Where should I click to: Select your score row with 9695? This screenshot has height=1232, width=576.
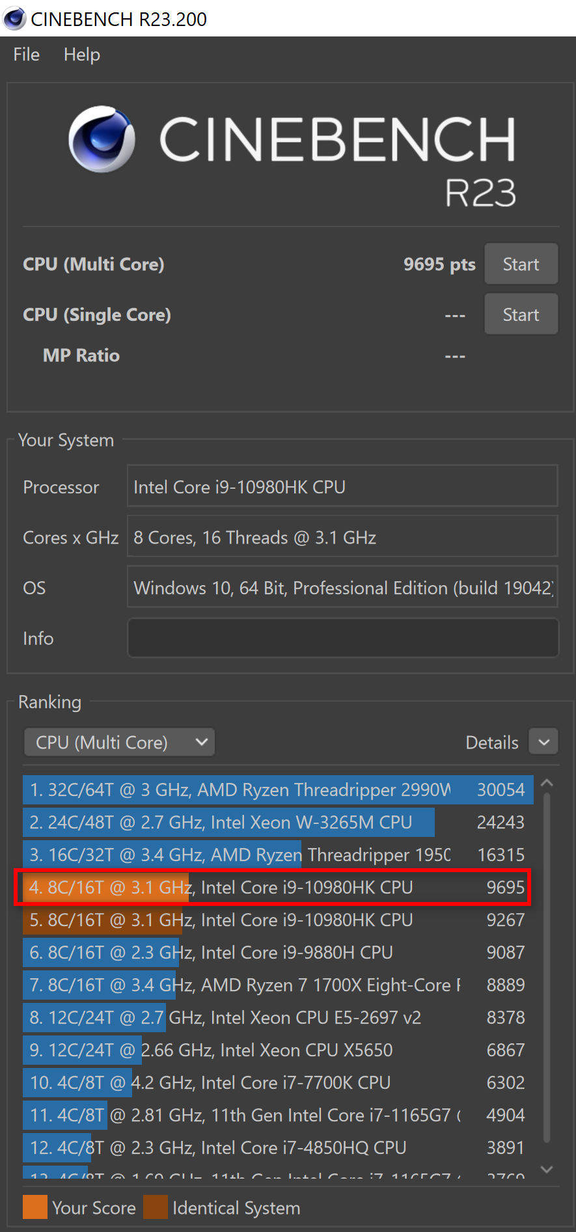click(278, 887)
